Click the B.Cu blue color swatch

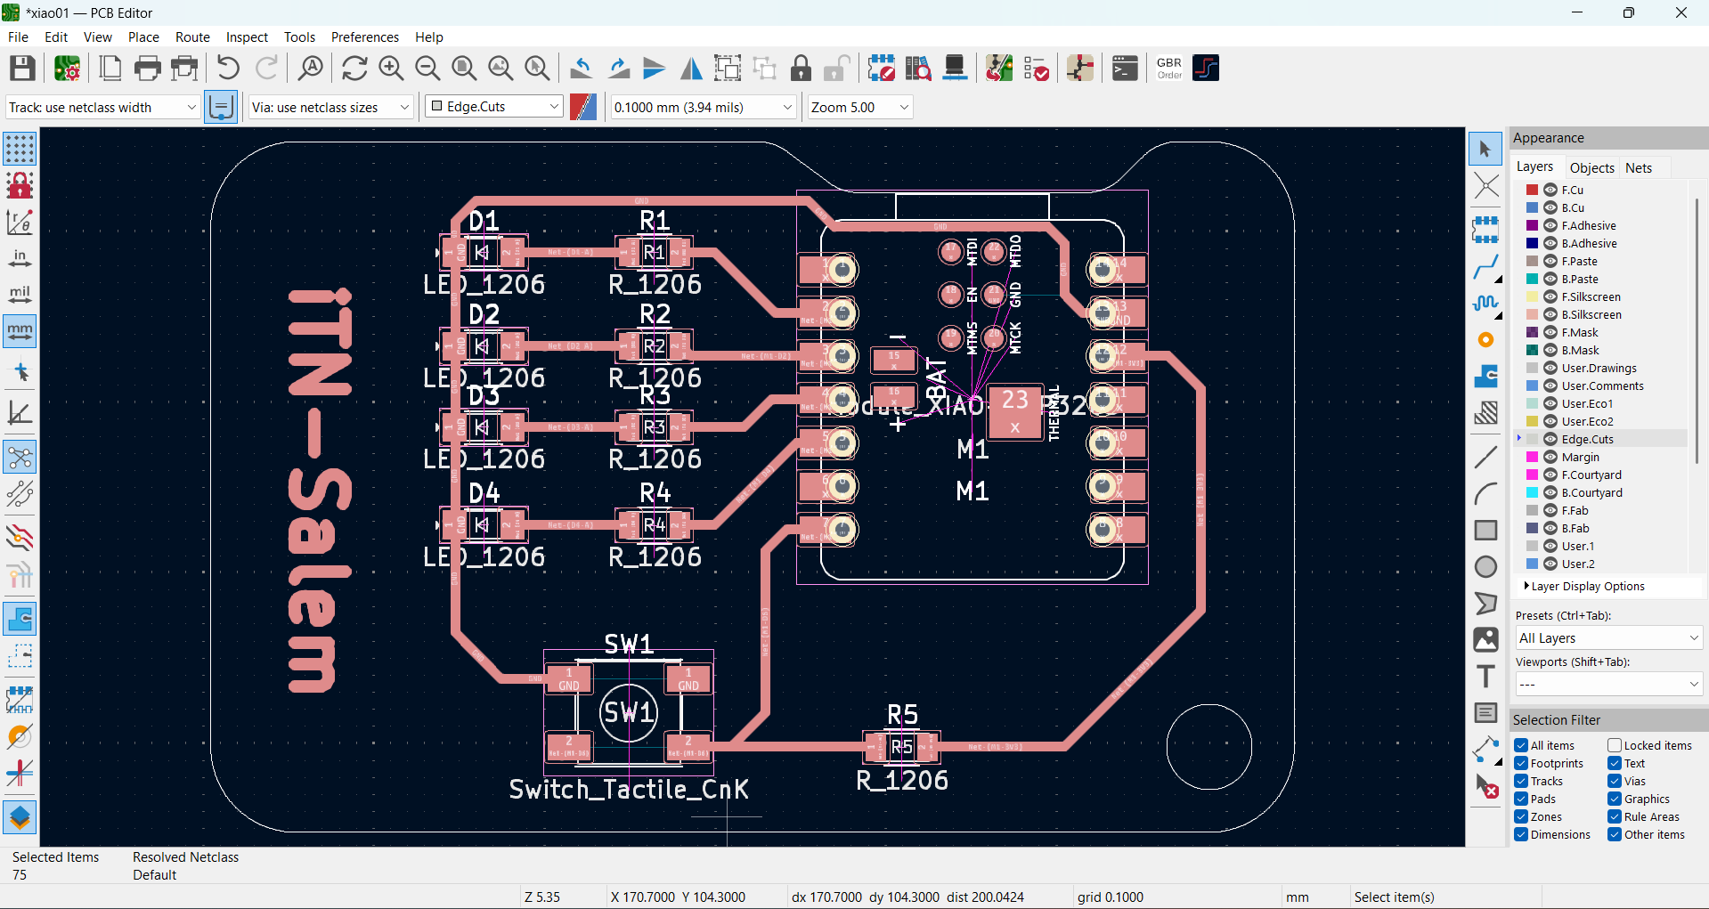tap(1532, 207)
